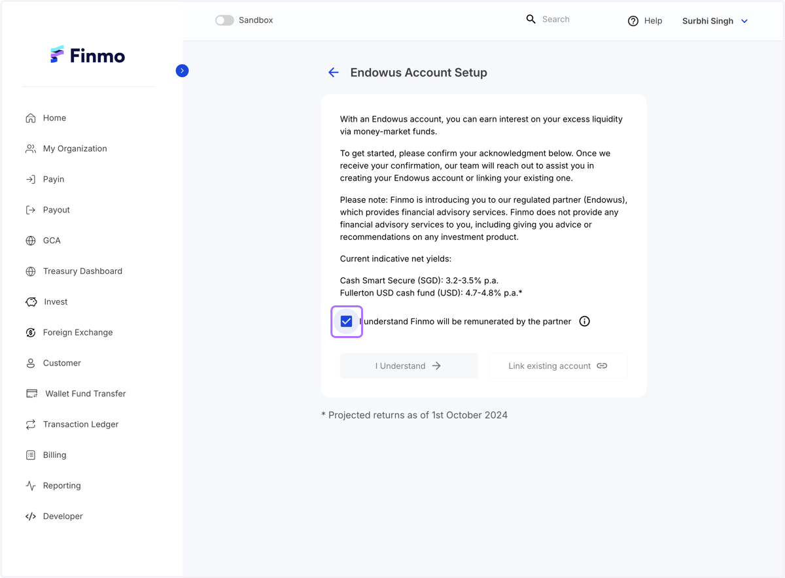Click the Help question mark icon

pyautogui.click(x=633, y=21)
